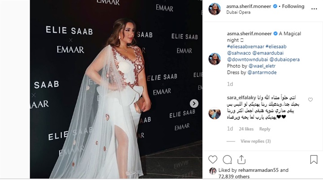Open comments with the speech bubble icon
This screenshot has height=180, width=323.
tap(227, 160)
